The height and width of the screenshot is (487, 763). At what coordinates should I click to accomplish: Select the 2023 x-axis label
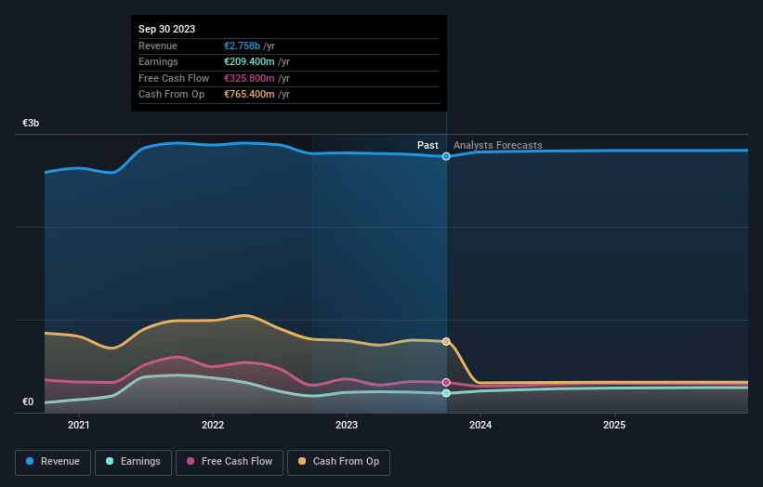tap(347, 425)
